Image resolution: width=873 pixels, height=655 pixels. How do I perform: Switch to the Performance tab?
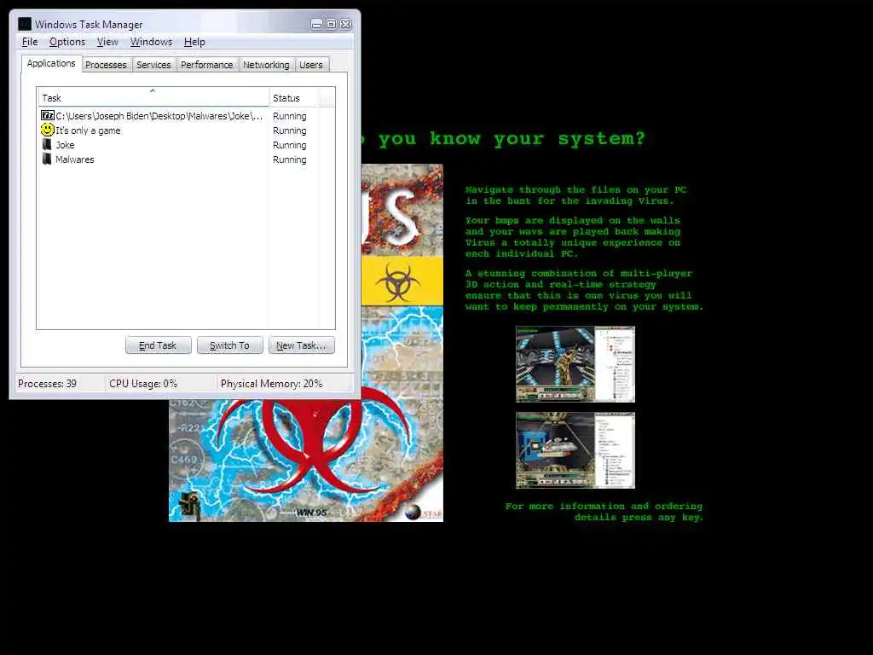(206, 65)
